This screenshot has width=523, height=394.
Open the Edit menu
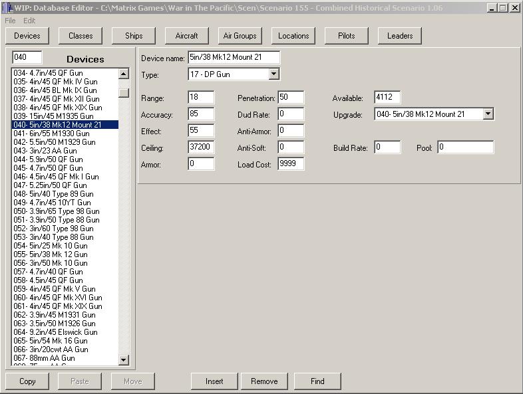click(29, 21)
